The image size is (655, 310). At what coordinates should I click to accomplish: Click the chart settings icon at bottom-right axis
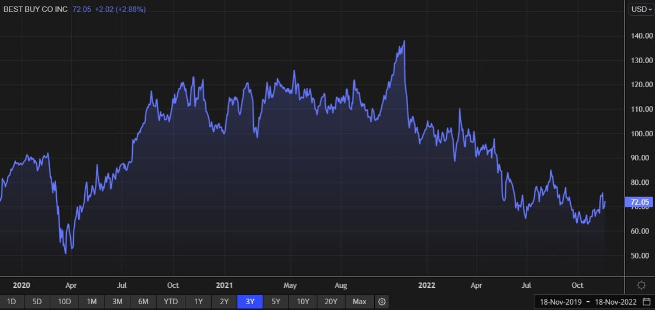pyautogui.click(x=640, y=285)
